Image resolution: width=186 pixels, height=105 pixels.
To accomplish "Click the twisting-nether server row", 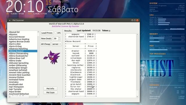I will (x=81, y=65).
